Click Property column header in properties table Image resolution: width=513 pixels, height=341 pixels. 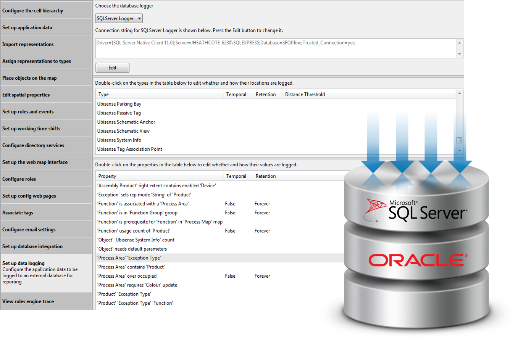coord(159,176)
